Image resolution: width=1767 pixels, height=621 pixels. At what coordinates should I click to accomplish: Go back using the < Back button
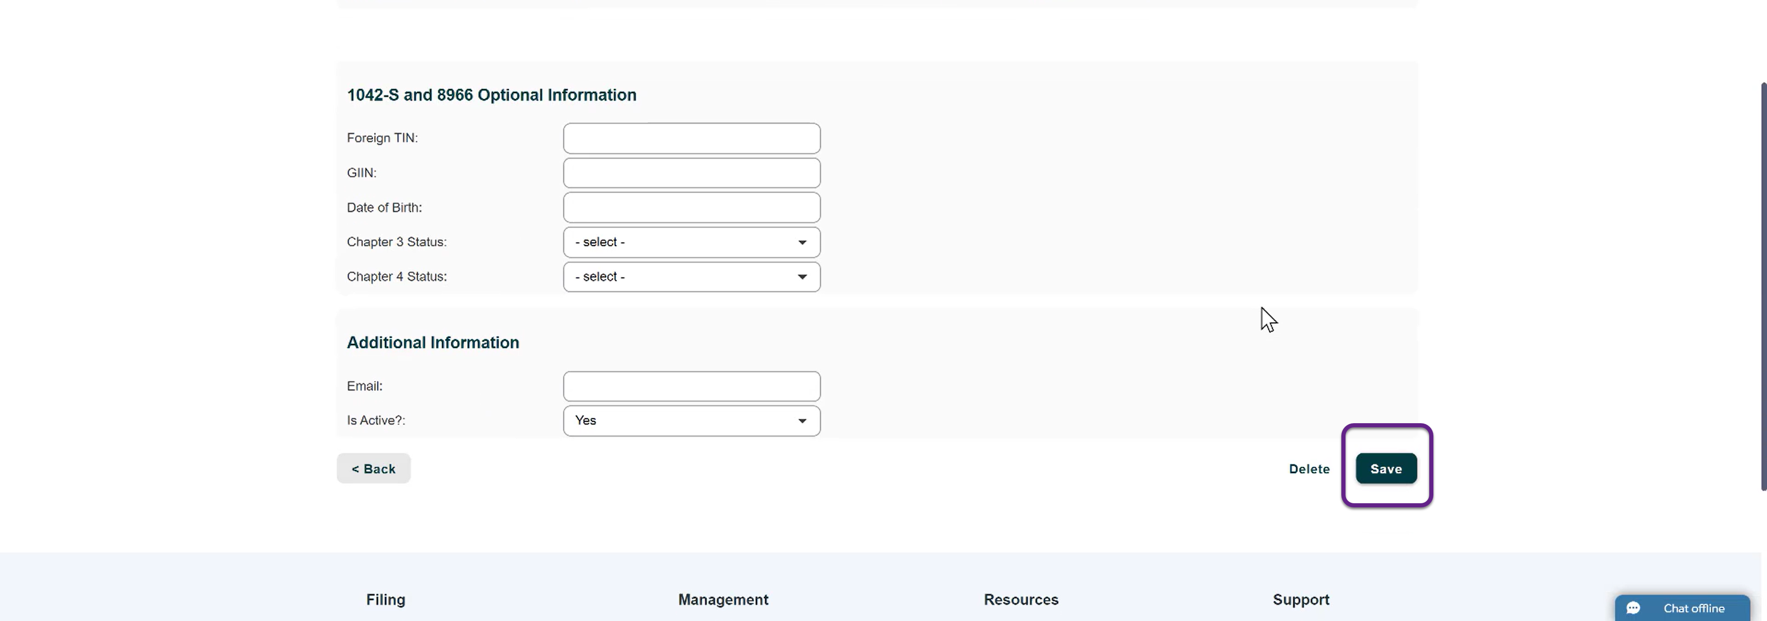point(373,469)
